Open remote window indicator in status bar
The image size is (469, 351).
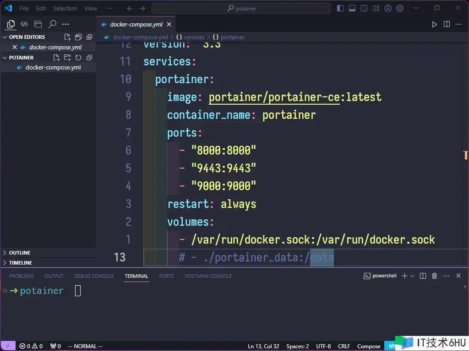8,346
